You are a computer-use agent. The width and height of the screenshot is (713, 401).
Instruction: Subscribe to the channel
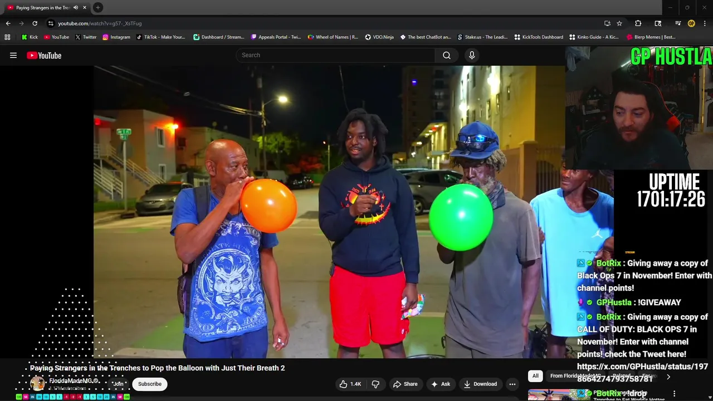tap(150, 384)
